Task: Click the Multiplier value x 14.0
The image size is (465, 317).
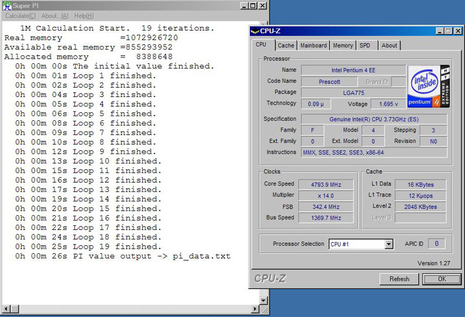Action: click(x=326, y=195)
